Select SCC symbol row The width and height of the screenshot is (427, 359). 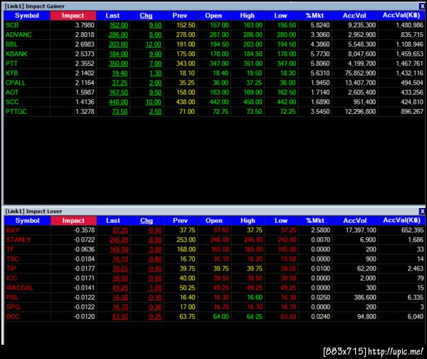pyautogui.click(x=12, y=102)
